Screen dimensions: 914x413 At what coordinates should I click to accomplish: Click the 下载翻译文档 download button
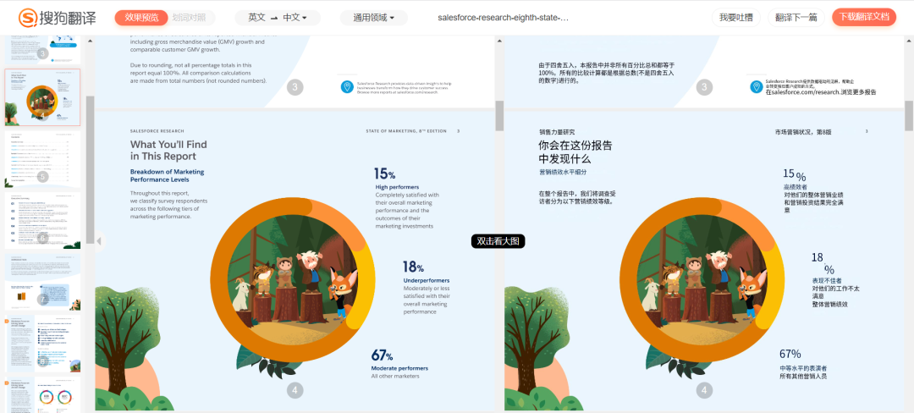click(864, 18)
